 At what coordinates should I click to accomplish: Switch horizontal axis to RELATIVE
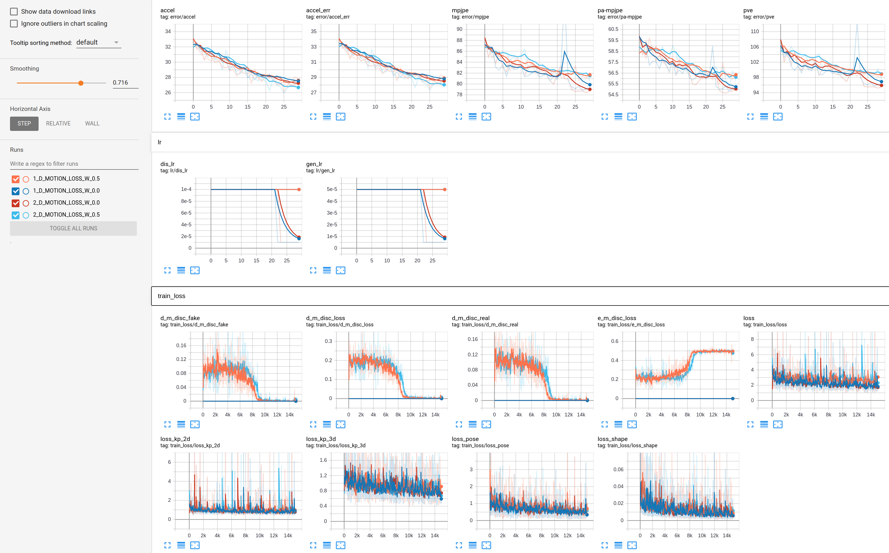coord(58,124)
